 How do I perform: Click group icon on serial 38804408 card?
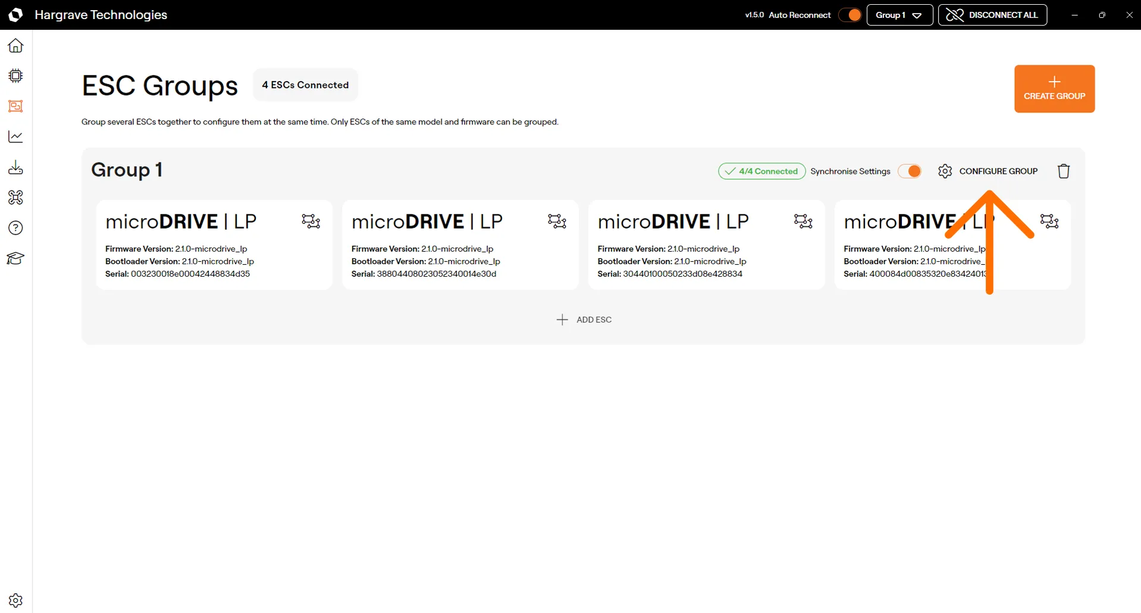[557, 221]
